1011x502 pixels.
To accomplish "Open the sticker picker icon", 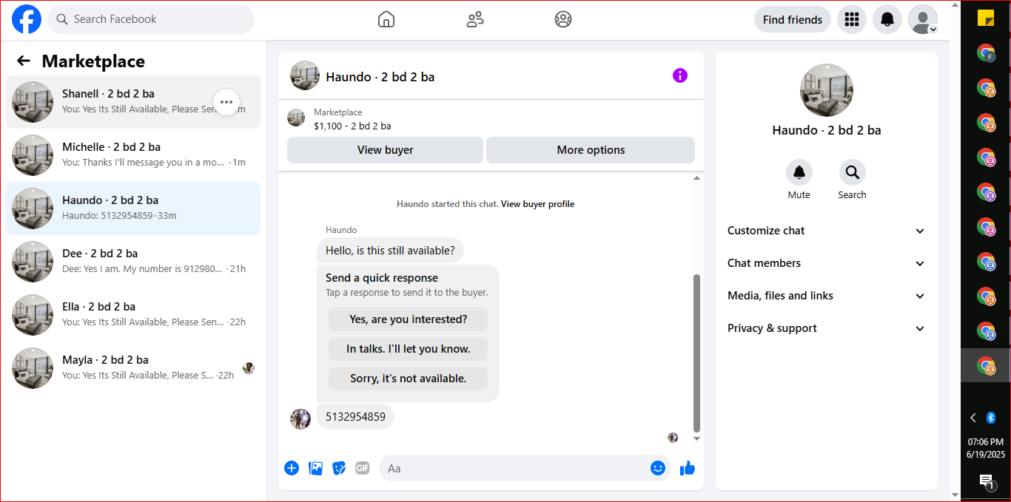I will tap(339, 468).
